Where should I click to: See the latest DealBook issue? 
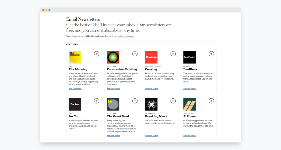190,89
